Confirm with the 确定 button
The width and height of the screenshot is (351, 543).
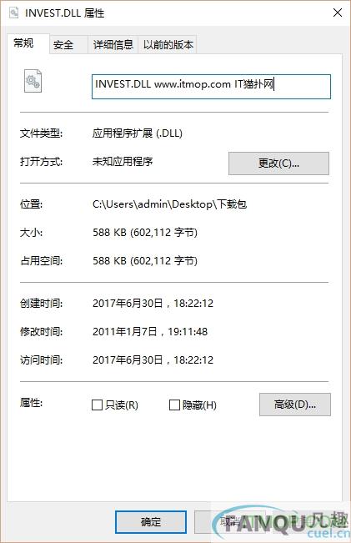(x=151, y=522)
